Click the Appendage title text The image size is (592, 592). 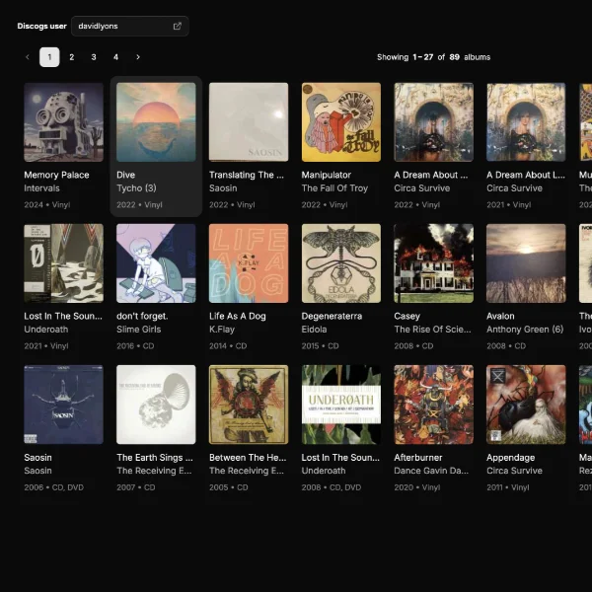pos(510,457)
